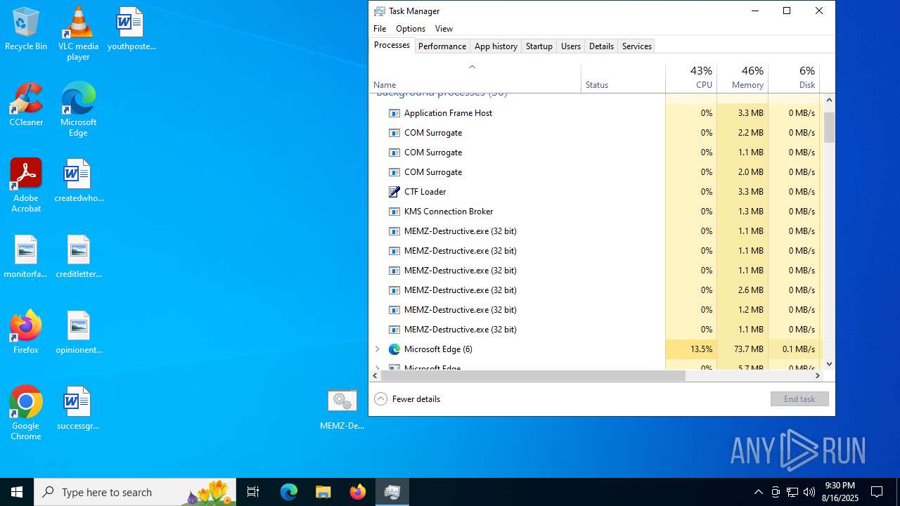The height and width of the screenshot is (506, 900).
Task: Click the 73.7 MB memory cell
Action: coord(742,349)
